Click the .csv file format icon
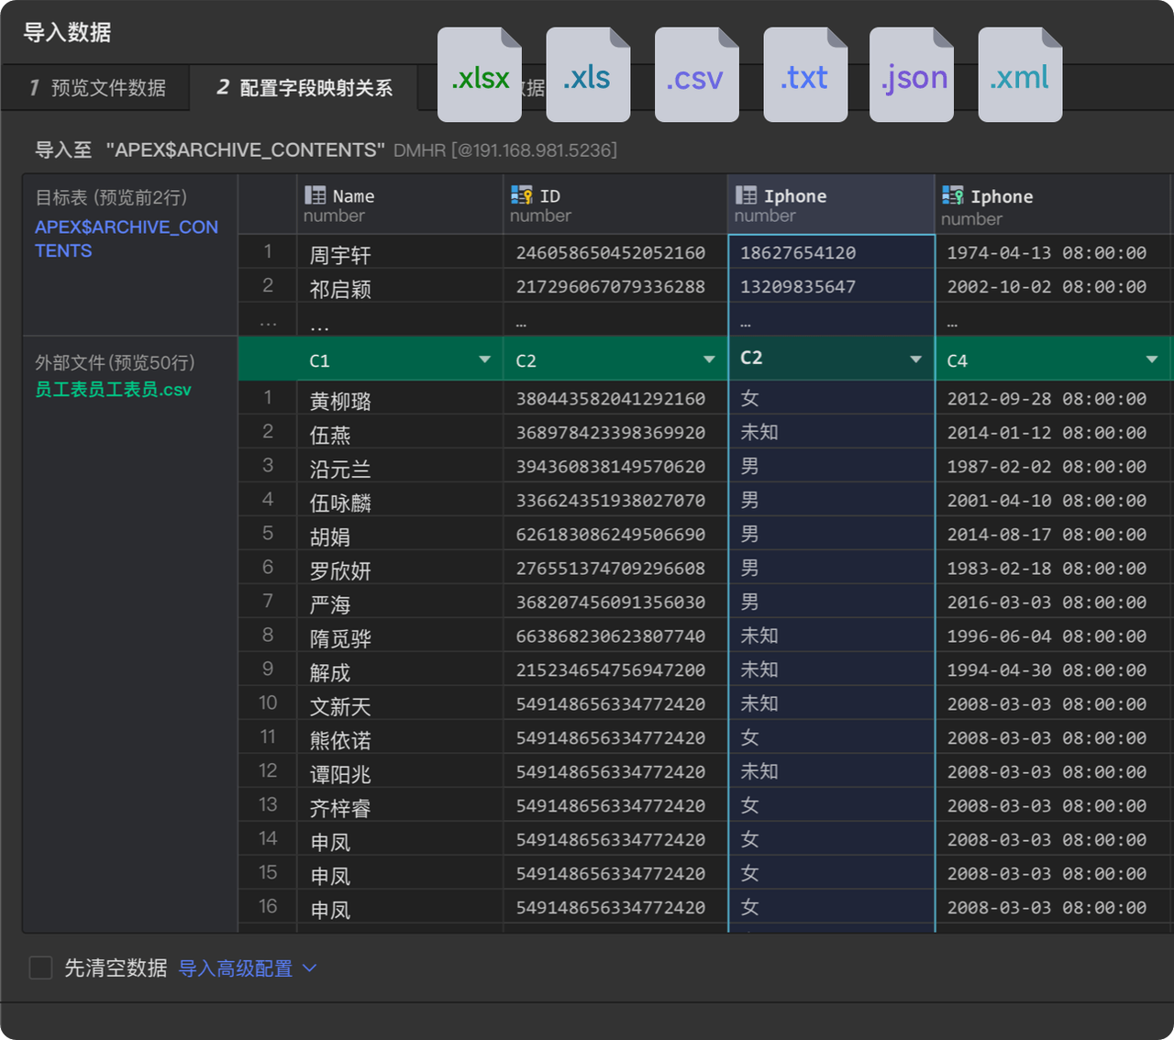 (x=696, y=75)
